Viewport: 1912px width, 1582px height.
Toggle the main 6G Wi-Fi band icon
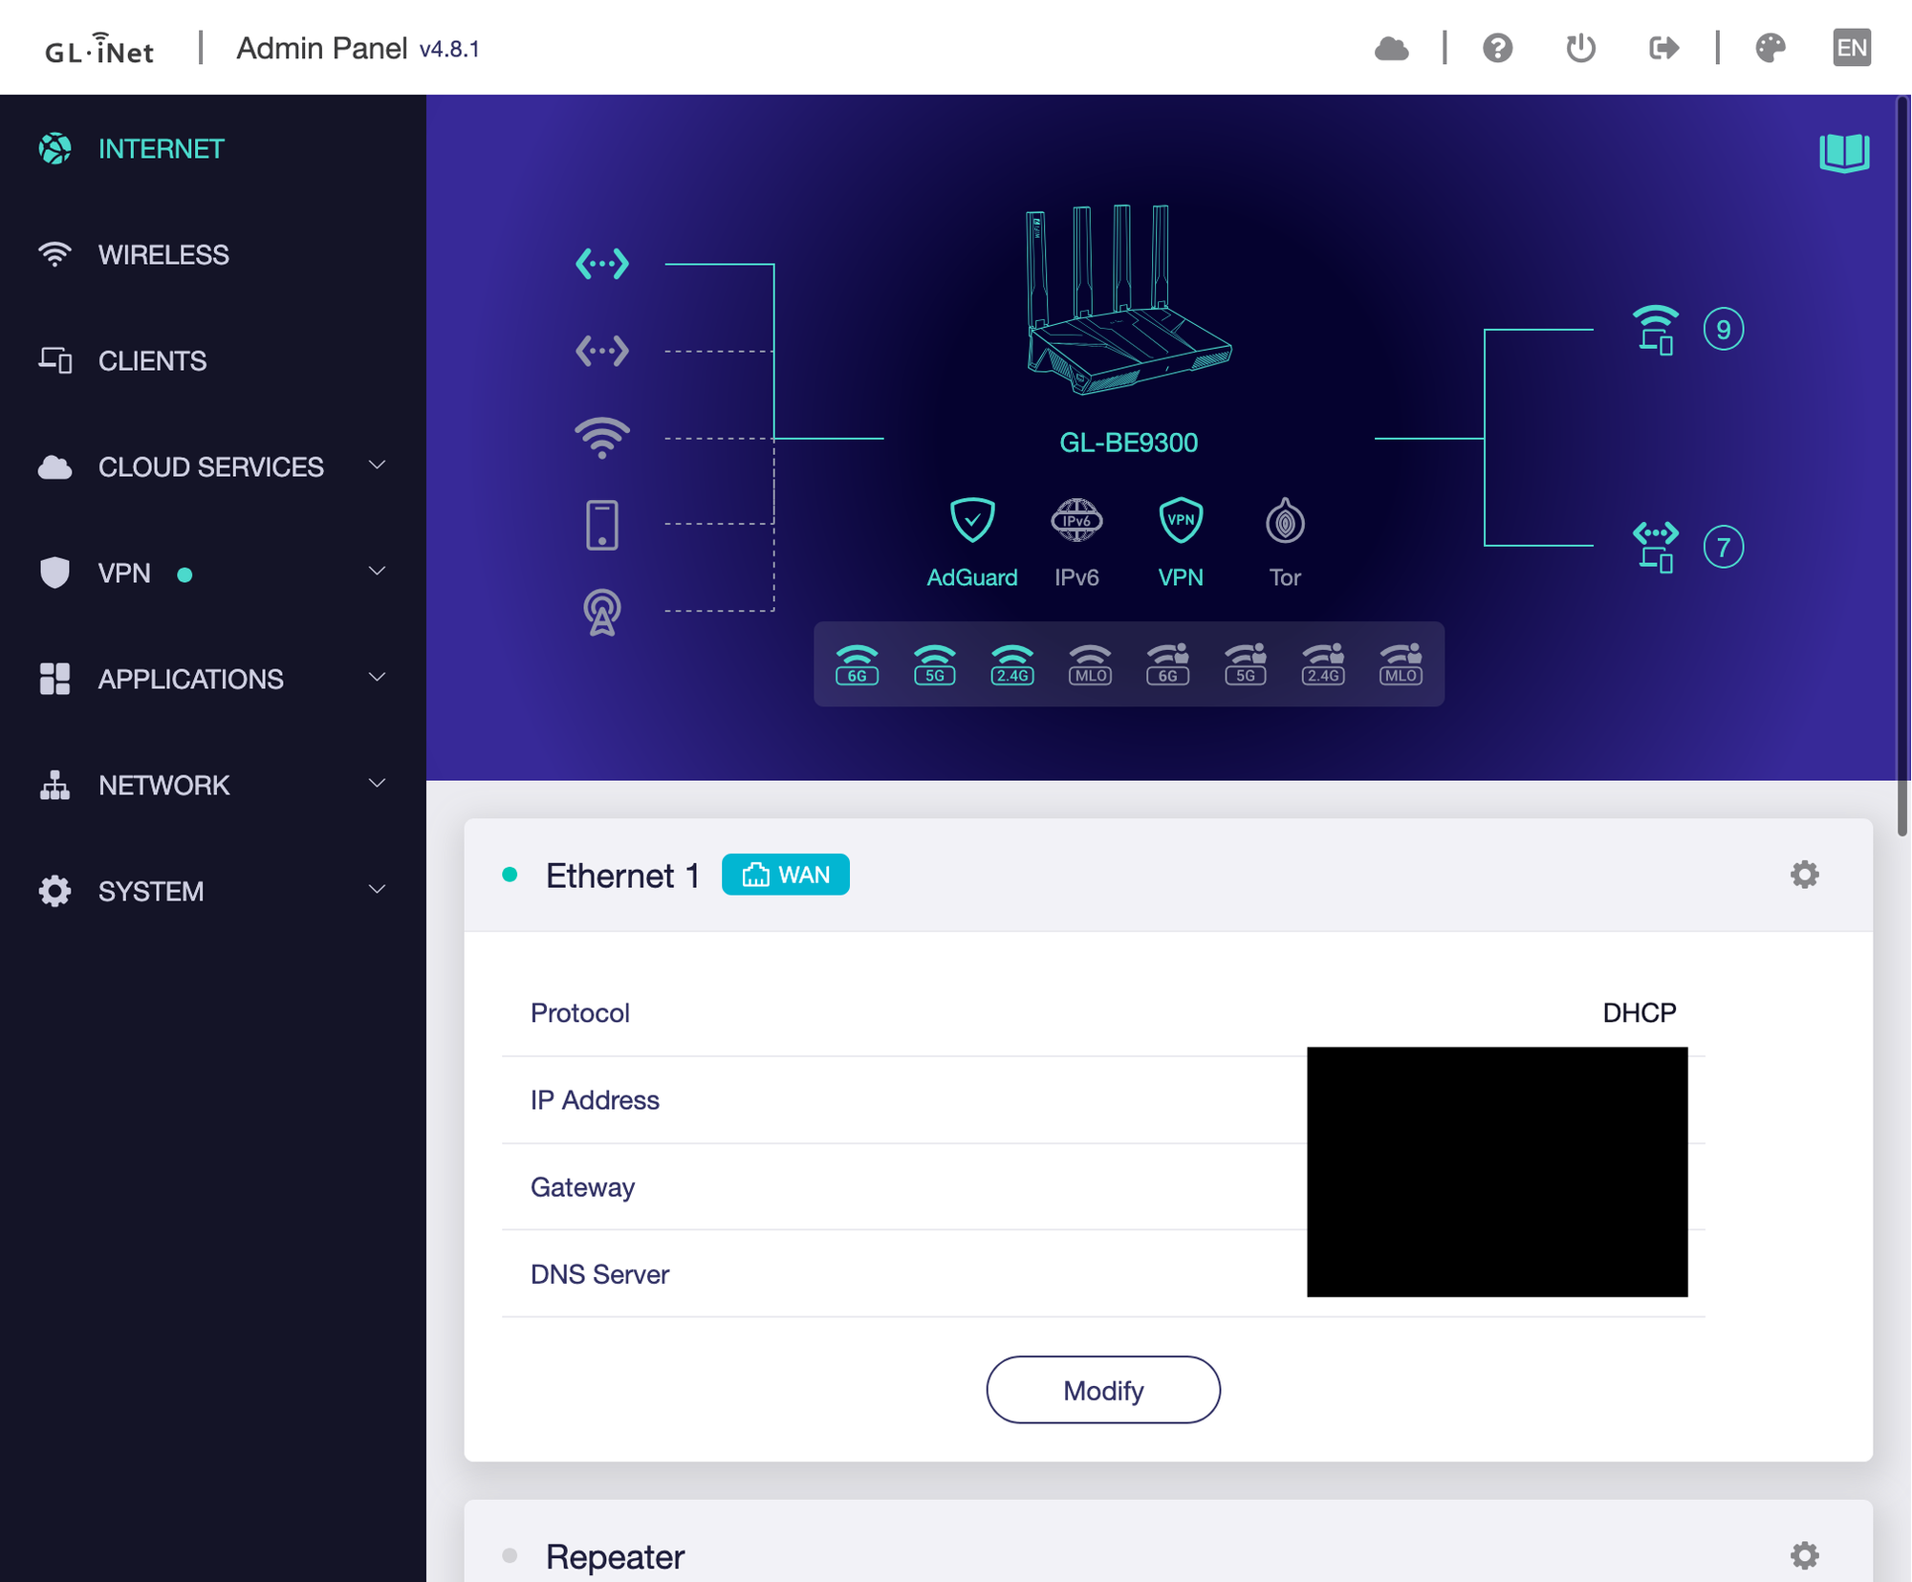coord(857,664)
